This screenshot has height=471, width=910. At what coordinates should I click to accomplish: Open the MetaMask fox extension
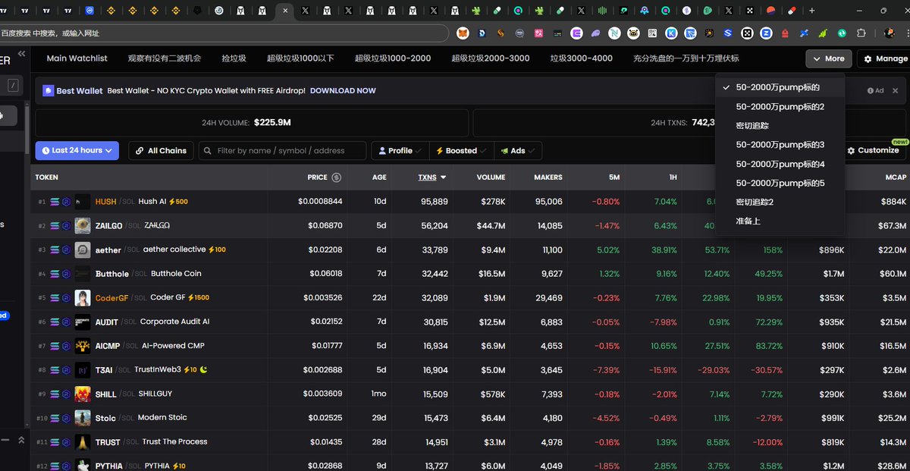click(x=463, y=33)
